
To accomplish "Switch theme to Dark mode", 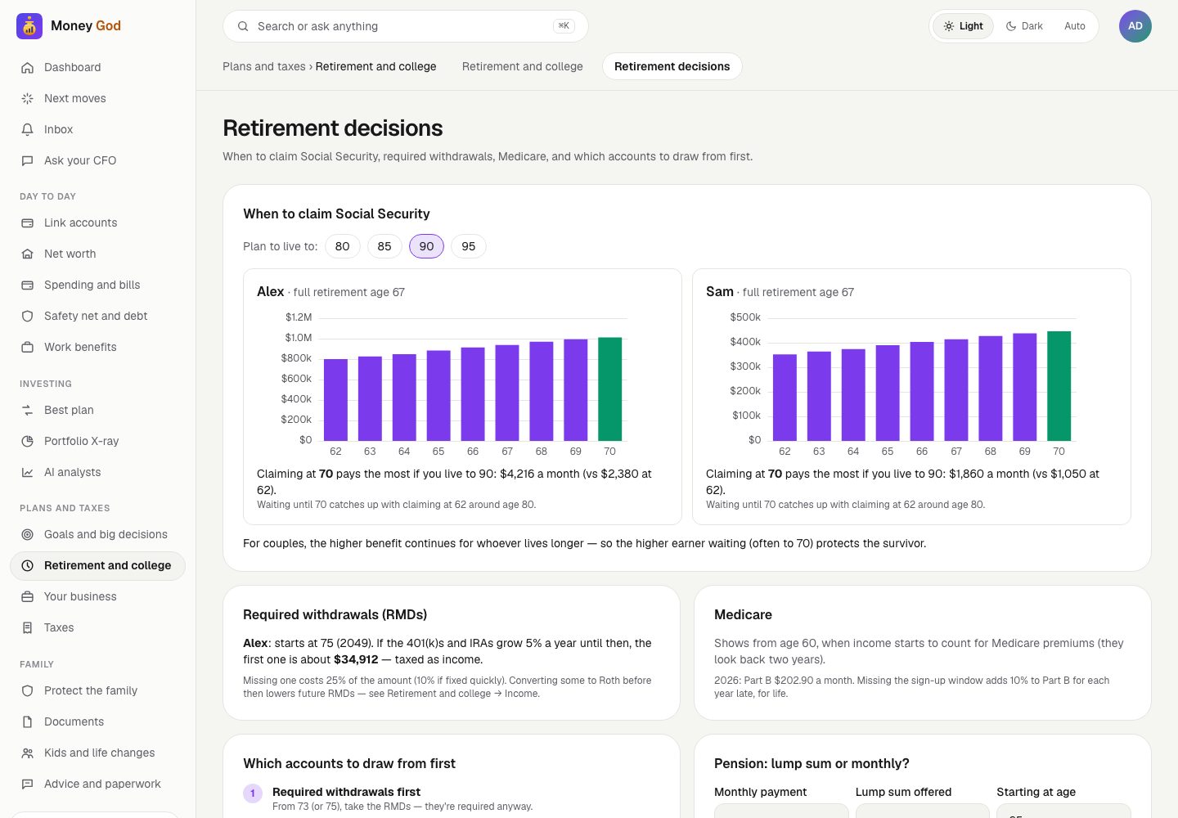I will pyautogui.click(x=1024, y=26).
